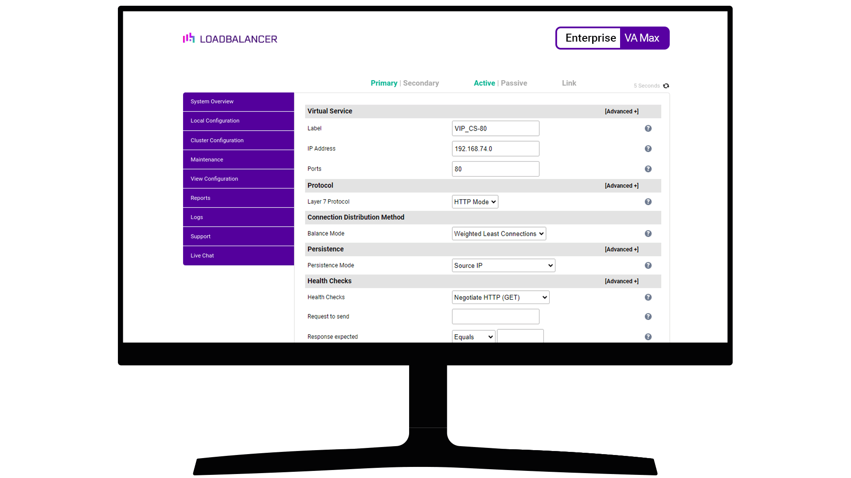The height and width of the screenshot is (478, 851).
Task: Open the Balance Mode dropdown
Action: 498,233
